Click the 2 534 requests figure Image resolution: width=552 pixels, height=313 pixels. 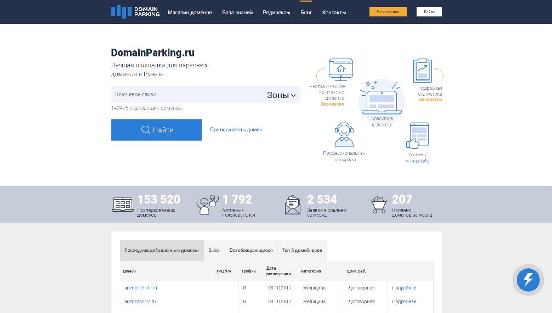coord(322,200)
